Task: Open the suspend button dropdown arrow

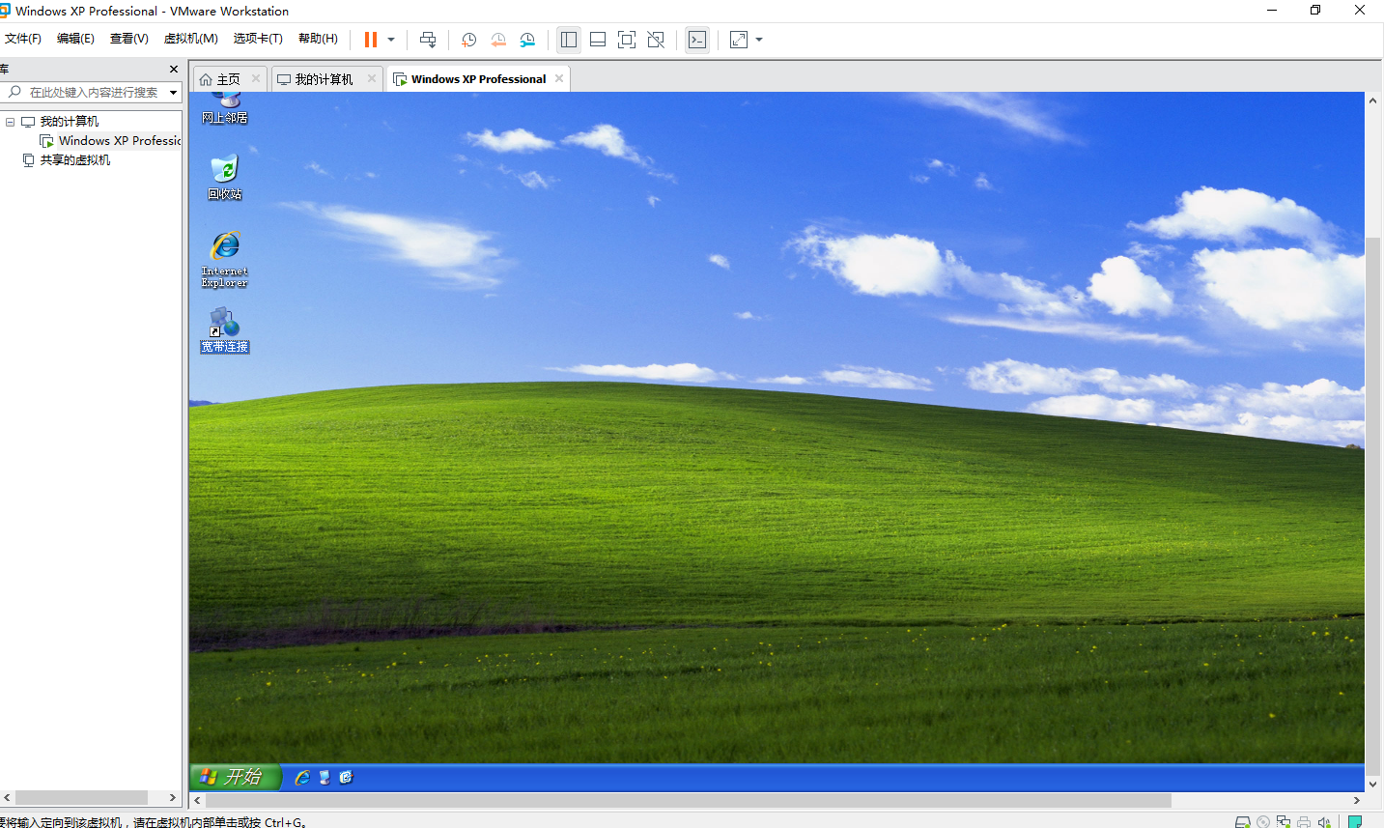Action: 390,40
